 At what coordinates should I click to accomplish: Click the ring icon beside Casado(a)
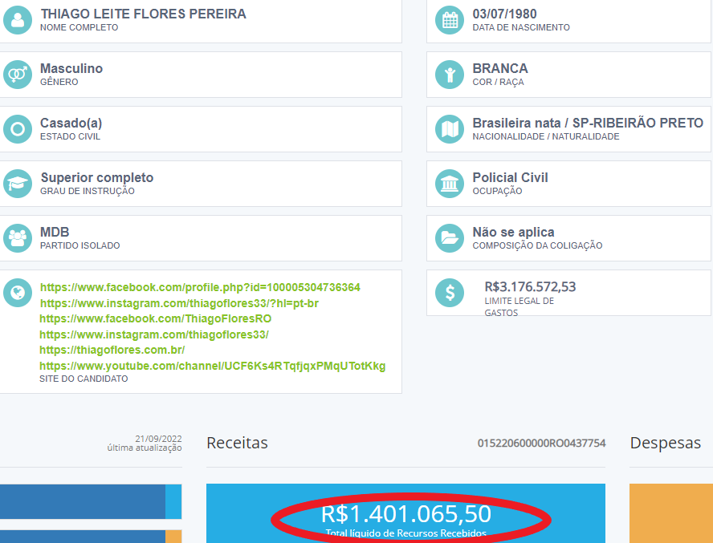18,129
